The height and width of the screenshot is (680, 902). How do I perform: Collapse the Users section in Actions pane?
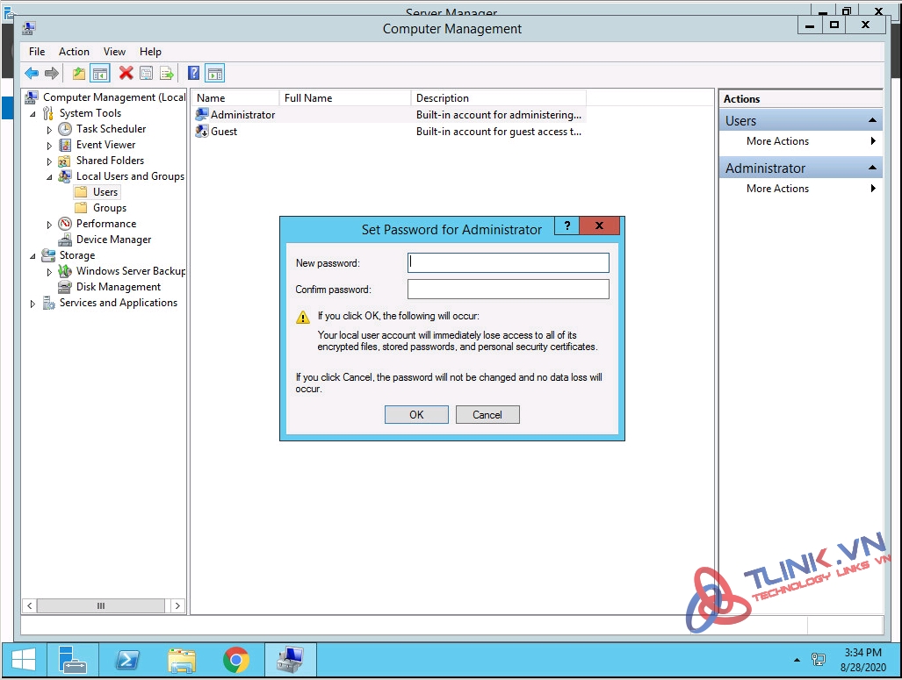pyautogui.click(x=872, y=121)
